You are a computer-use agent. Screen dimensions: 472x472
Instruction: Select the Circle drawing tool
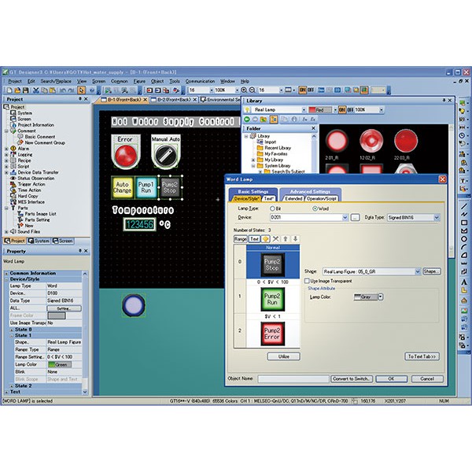464,239
